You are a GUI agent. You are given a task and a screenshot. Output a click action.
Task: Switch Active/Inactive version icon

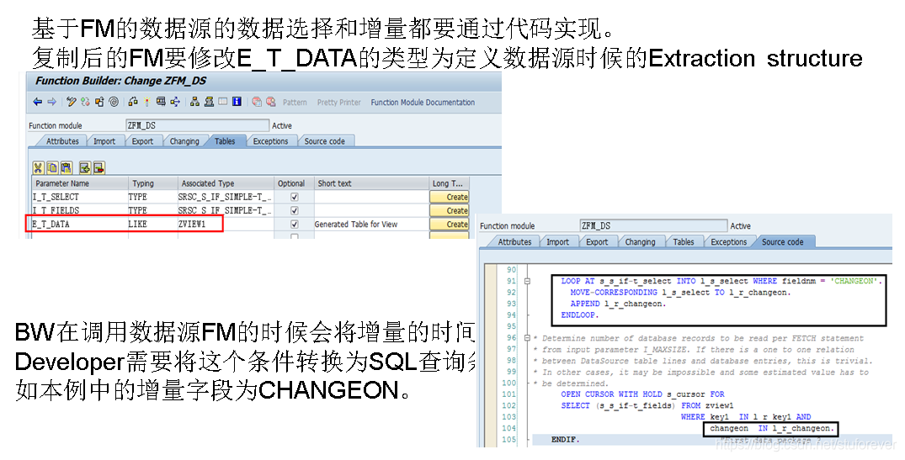click(x=85, y=102)
